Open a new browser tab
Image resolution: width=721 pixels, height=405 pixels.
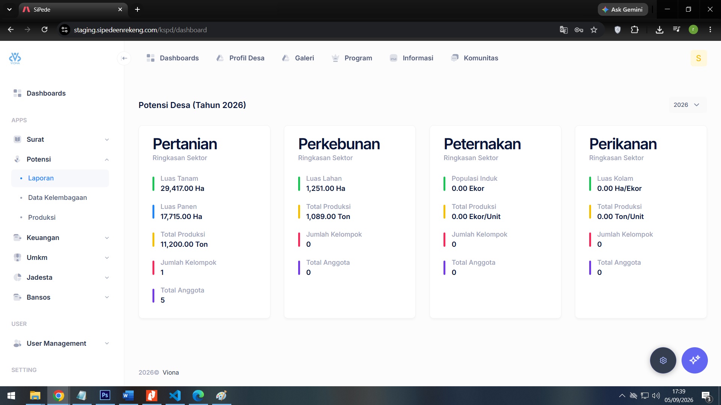(137, 9)
